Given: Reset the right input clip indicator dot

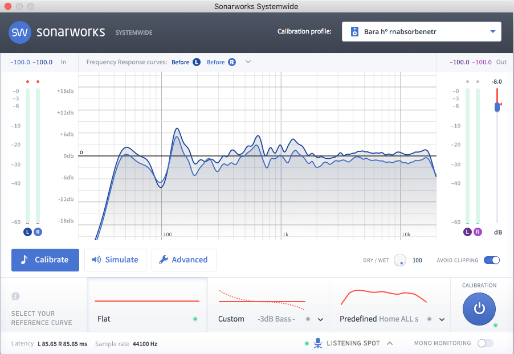Looking at the screenshot, I should click(38, 81).
